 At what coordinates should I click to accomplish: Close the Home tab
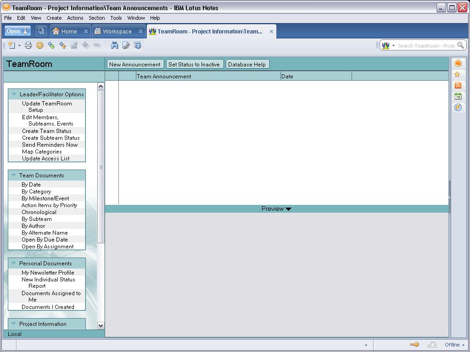(x=86, y=32)
